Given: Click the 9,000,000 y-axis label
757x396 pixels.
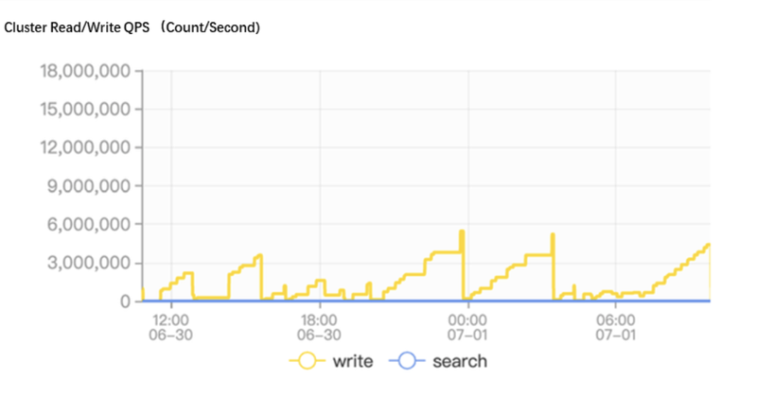Looking at the screenshot, I should click(x=88, y=185).
